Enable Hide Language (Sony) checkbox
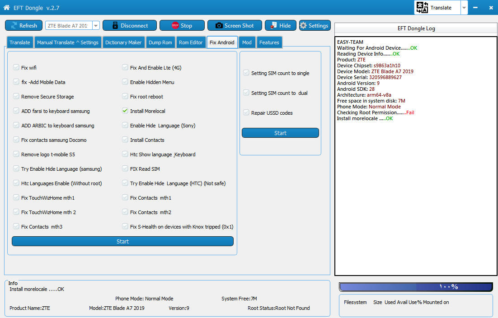This screenshot has height=318, width=498. tap(125, 125)
